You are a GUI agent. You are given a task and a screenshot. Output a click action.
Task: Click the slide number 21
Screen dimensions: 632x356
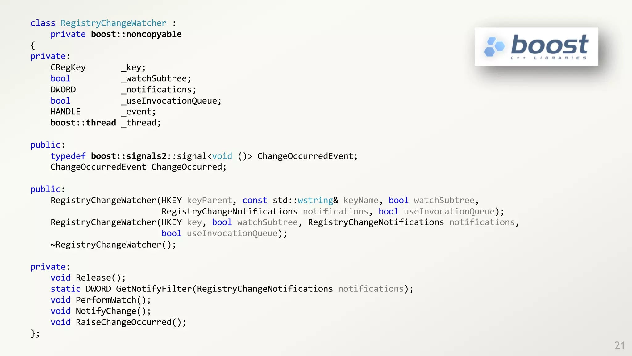[619, 345]
